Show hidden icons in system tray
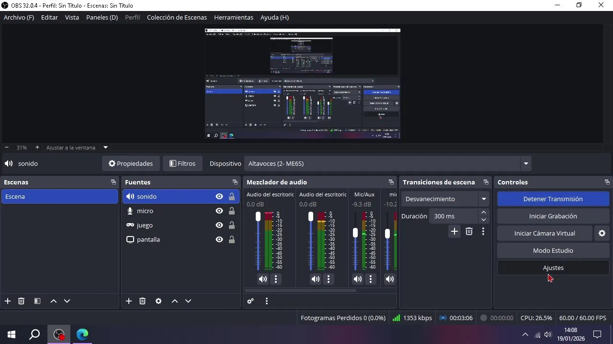613x344 pixels. coord(525,334)
